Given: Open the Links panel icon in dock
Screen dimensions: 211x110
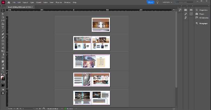Looking at the screenshot, I should click(186, 10).
